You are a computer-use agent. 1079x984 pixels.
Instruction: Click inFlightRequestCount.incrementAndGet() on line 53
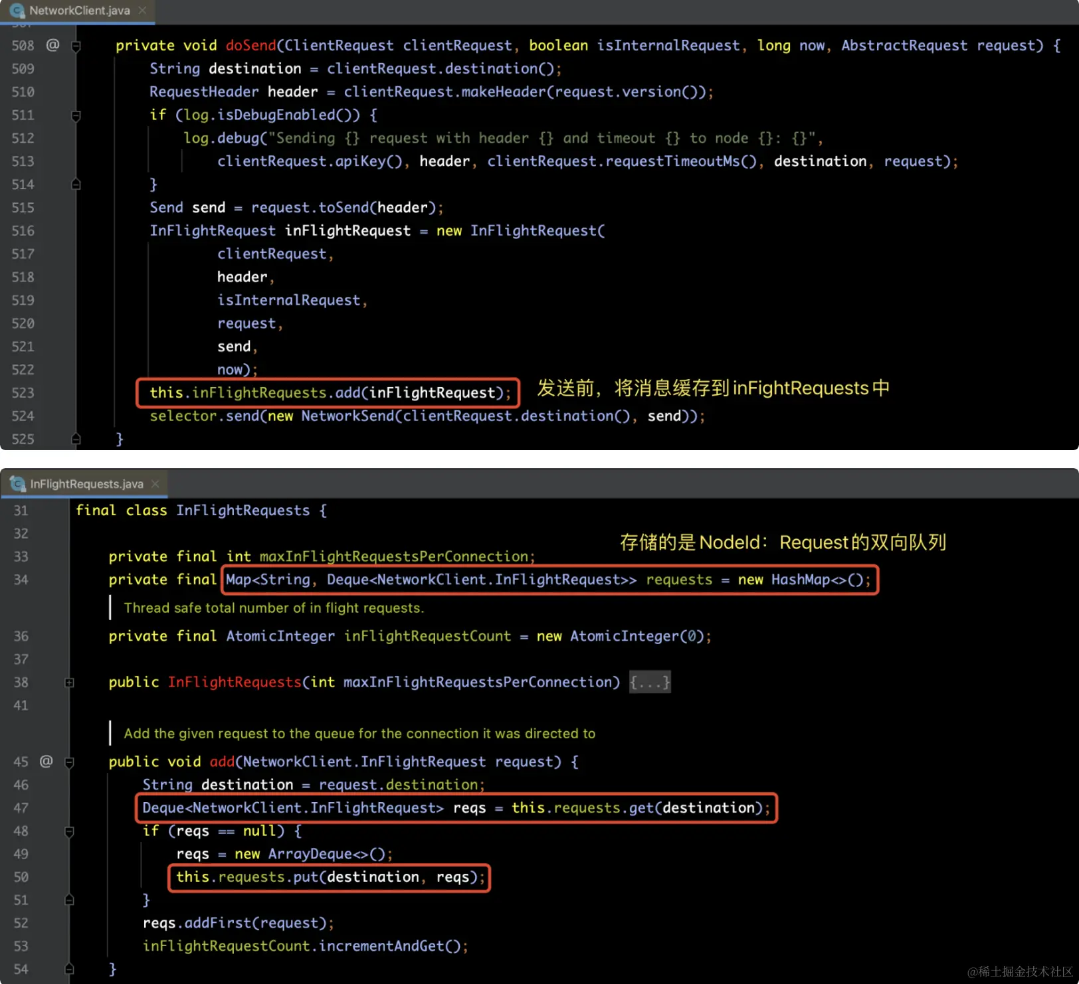pyautogui.click(x=302, y=946)
